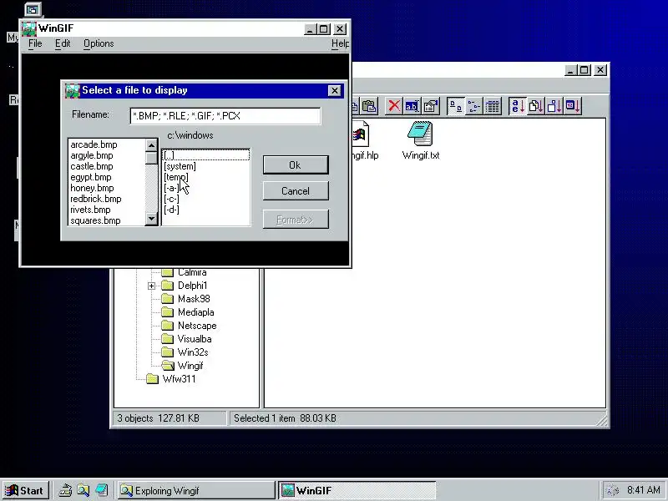The height and width of the screenshot is (501, 668).
Task: Click the WinGIF taskbar button
Action: 357,490
